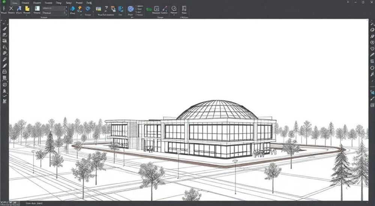375x206 pixels.
Task: Toggle the highlighted teal icon in right toolbar
Action: click(372, 92)
